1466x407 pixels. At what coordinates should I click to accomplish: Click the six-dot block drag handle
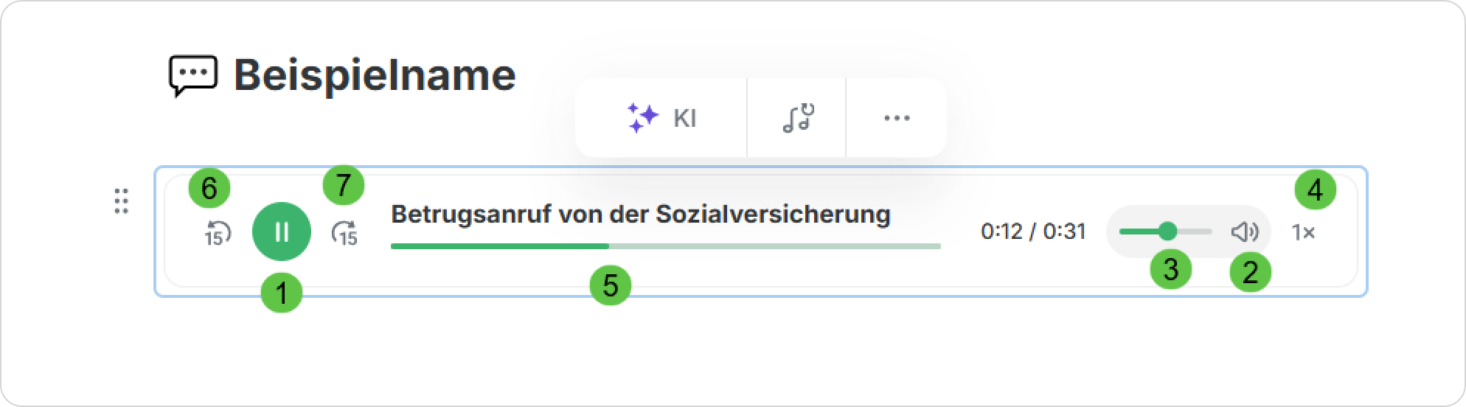(x=122, y=201)
